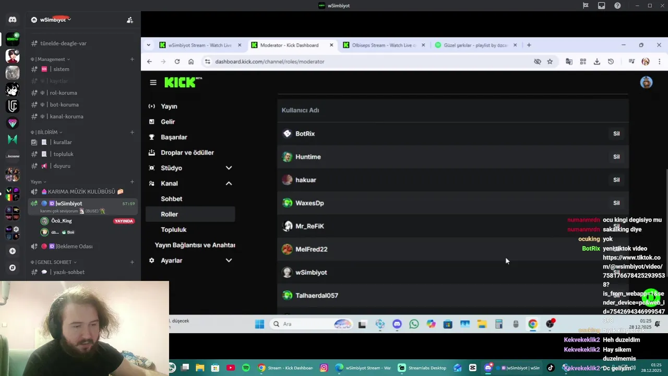
Task: Open Discord Discover servers compass icon
Action: [13, 268]
